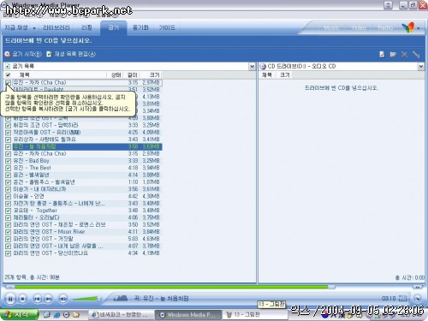Click the visualization icon before the song title
Image resolution: width=428 pixels, height=321 pixels.
click(x=121, y=299)
